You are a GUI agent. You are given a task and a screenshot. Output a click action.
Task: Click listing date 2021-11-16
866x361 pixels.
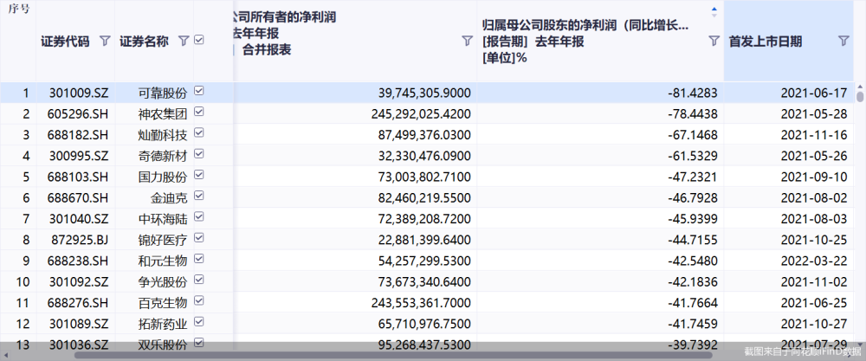814,135
